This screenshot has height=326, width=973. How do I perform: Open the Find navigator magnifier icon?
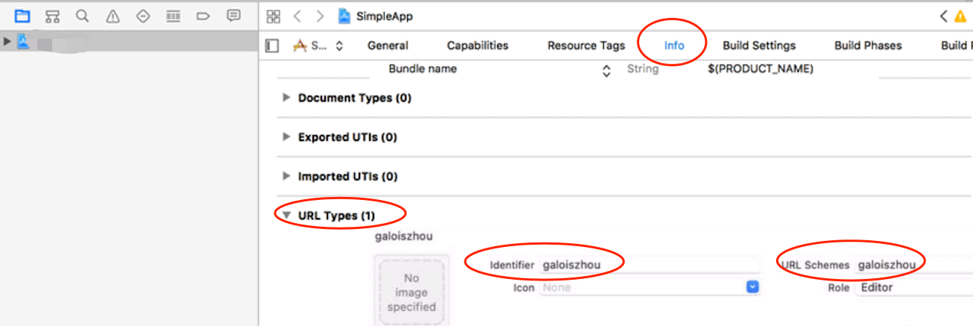point(82,16)
